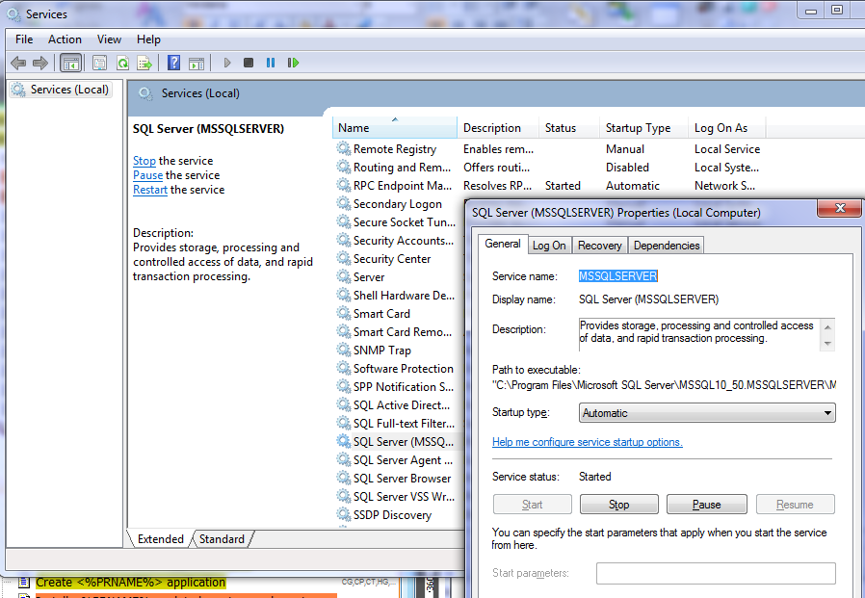Click the Pause Service toolbar icon
Viewport: 865px width, 598px height.
click(x=271, y=63)
